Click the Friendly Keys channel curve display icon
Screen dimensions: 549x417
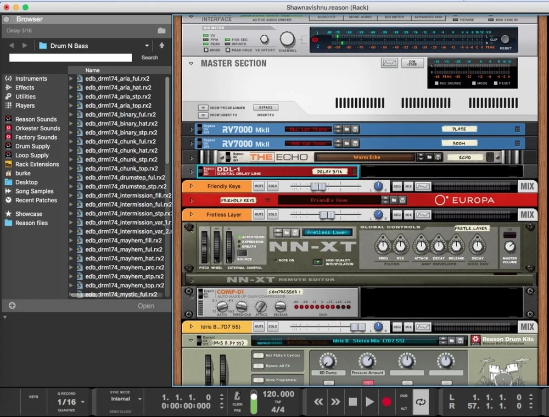[x=423, y=186]
